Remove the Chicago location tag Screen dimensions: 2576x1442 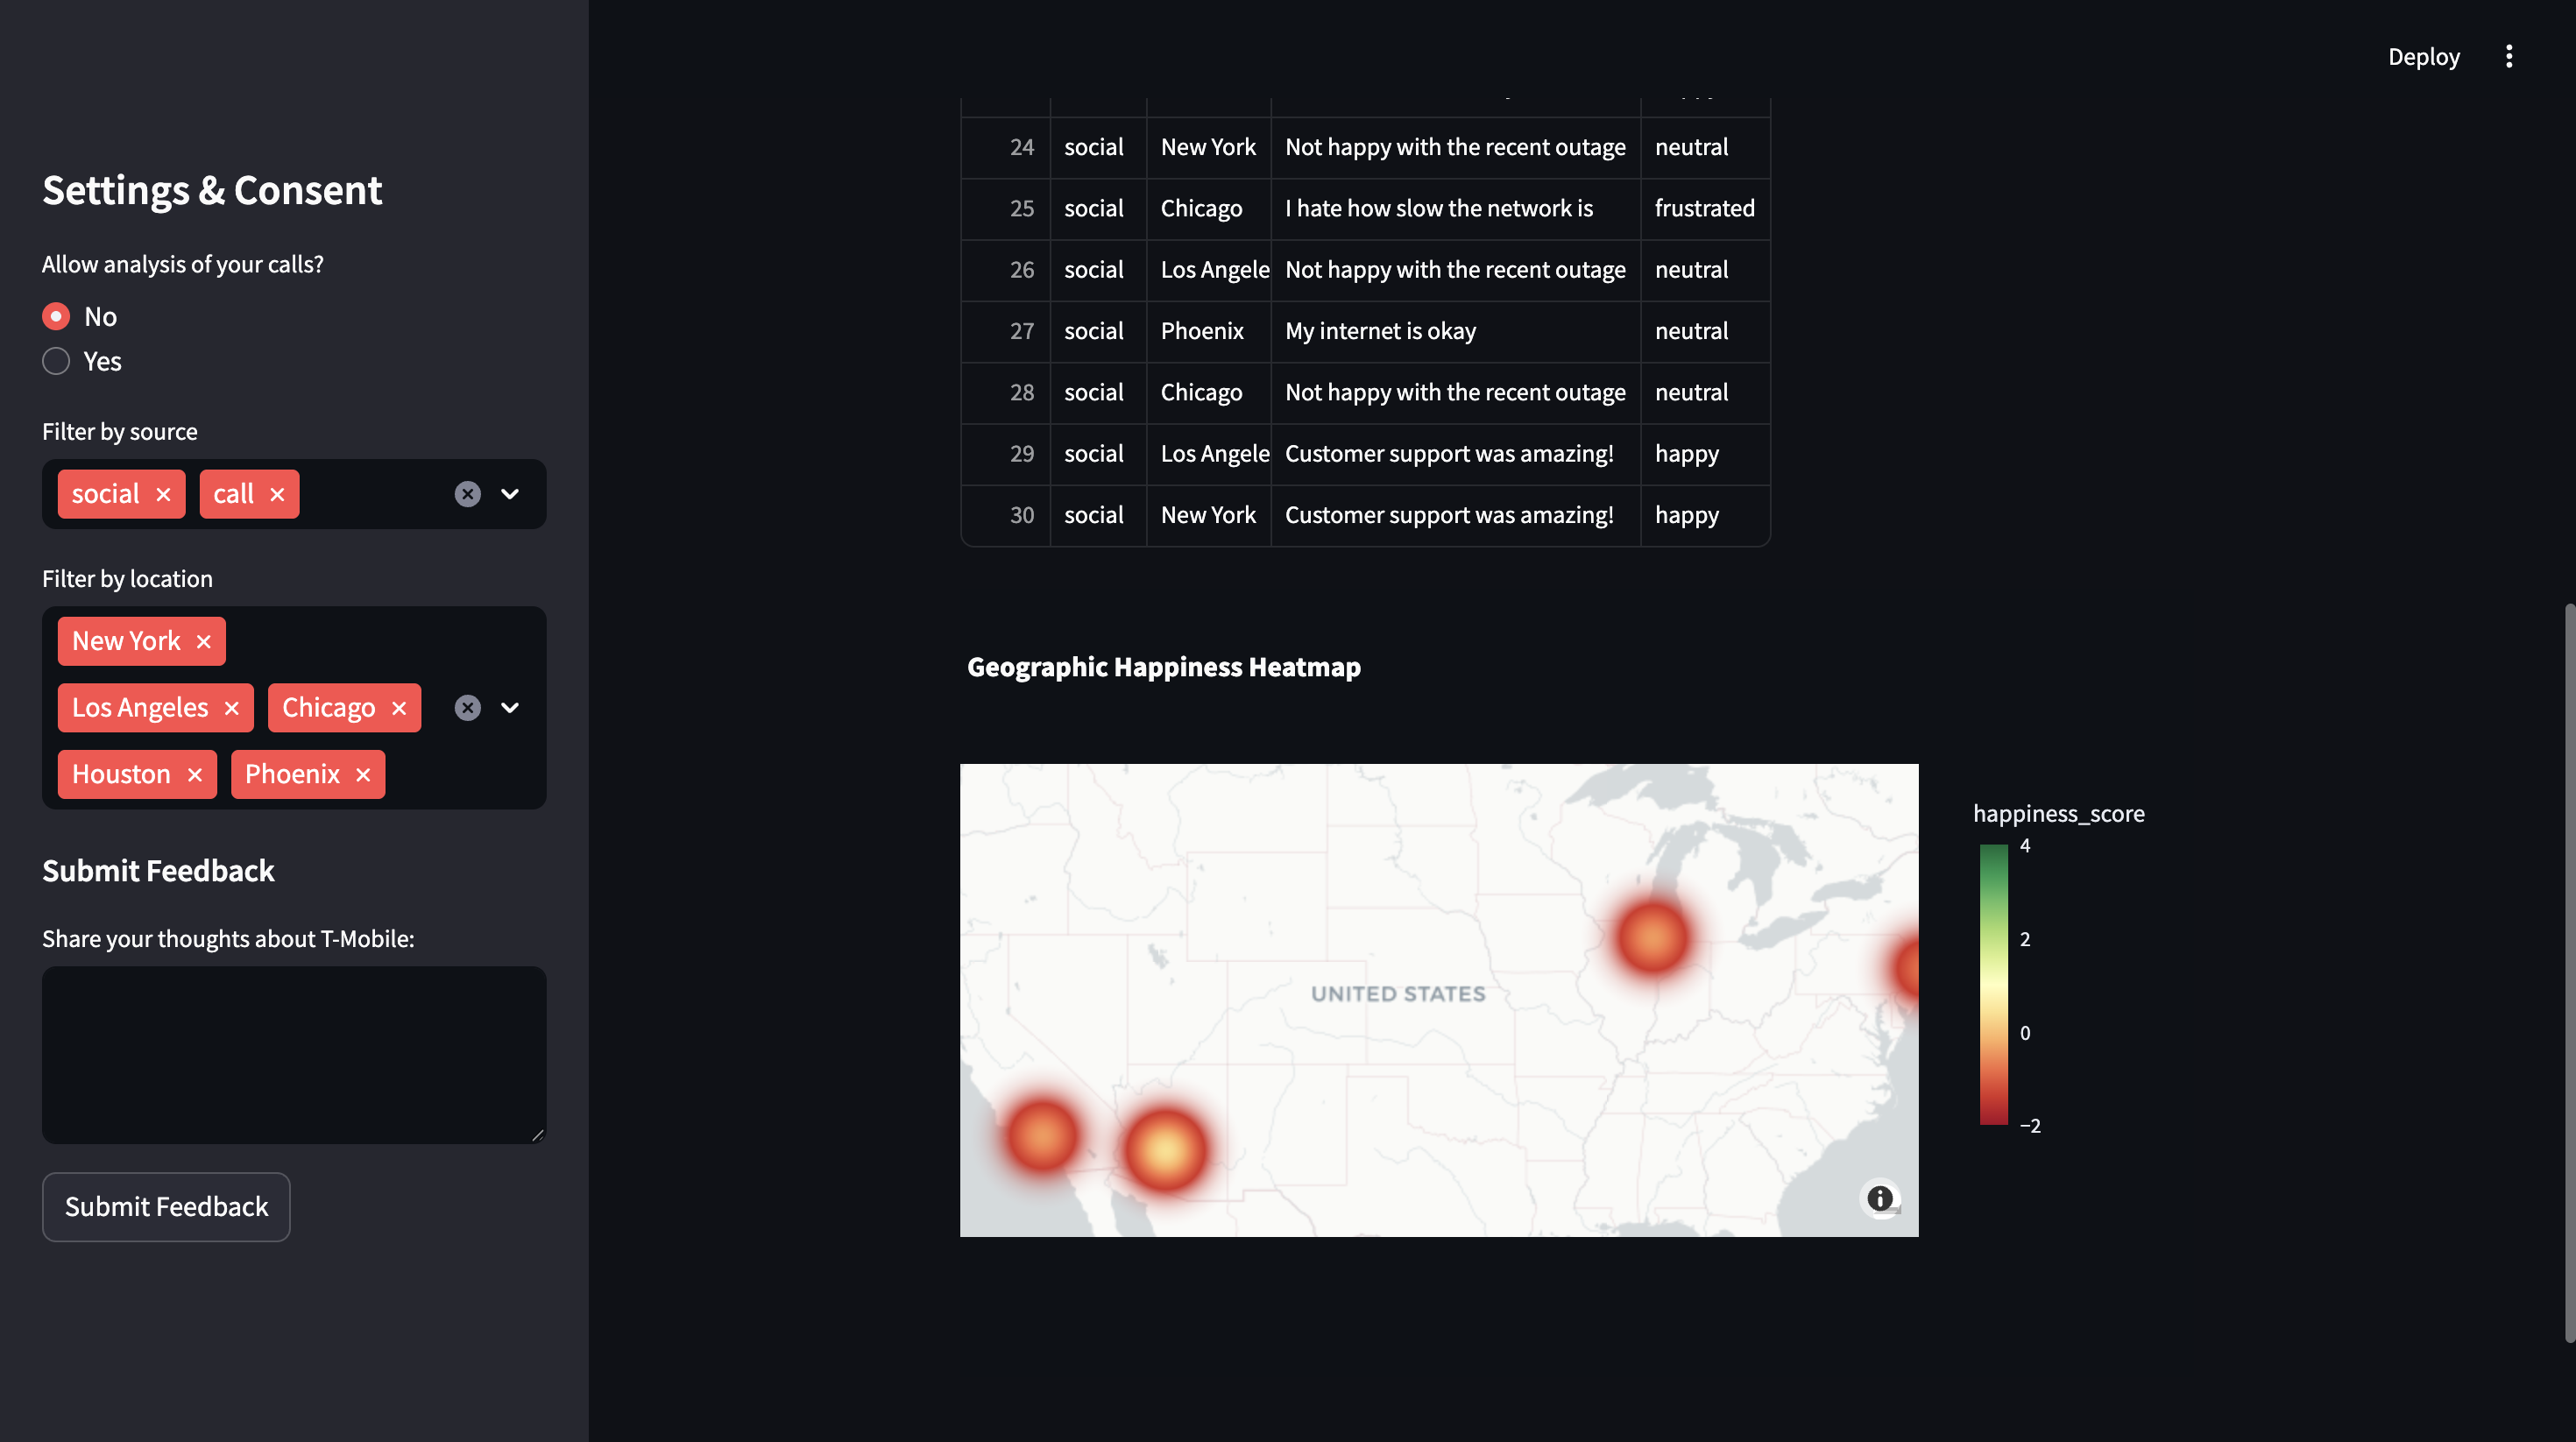399,708
